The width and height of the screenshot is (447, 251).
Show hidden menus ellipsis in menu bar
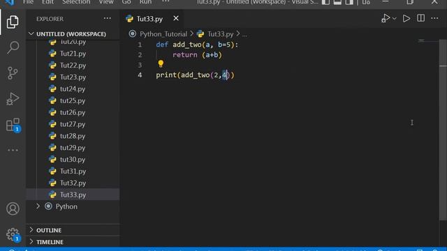click(x=166, y=1)
